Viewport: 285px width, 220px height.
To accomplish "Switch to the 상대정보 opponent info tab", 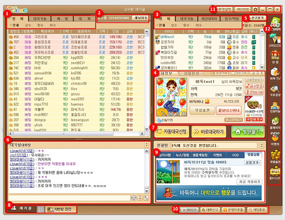I will (x=192, y=73).
